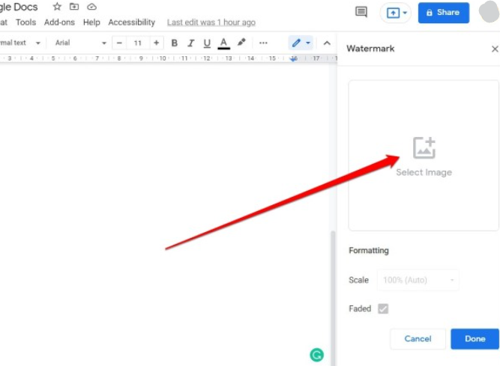
Task: Star the document with the star icon
Action: (x=57, y=7)
